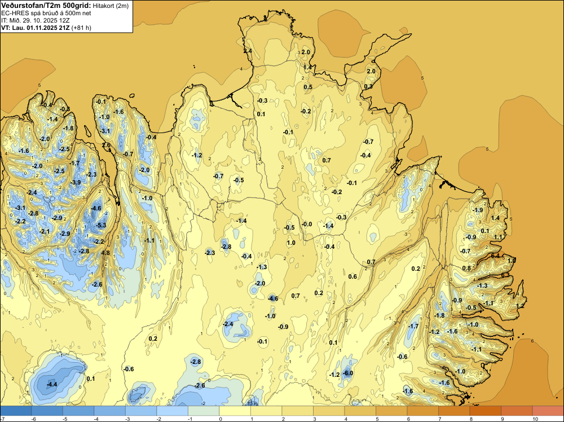Pick the legend swatch between -7 and -6
This screenshot has height=422, width=564.
(16, 411)
